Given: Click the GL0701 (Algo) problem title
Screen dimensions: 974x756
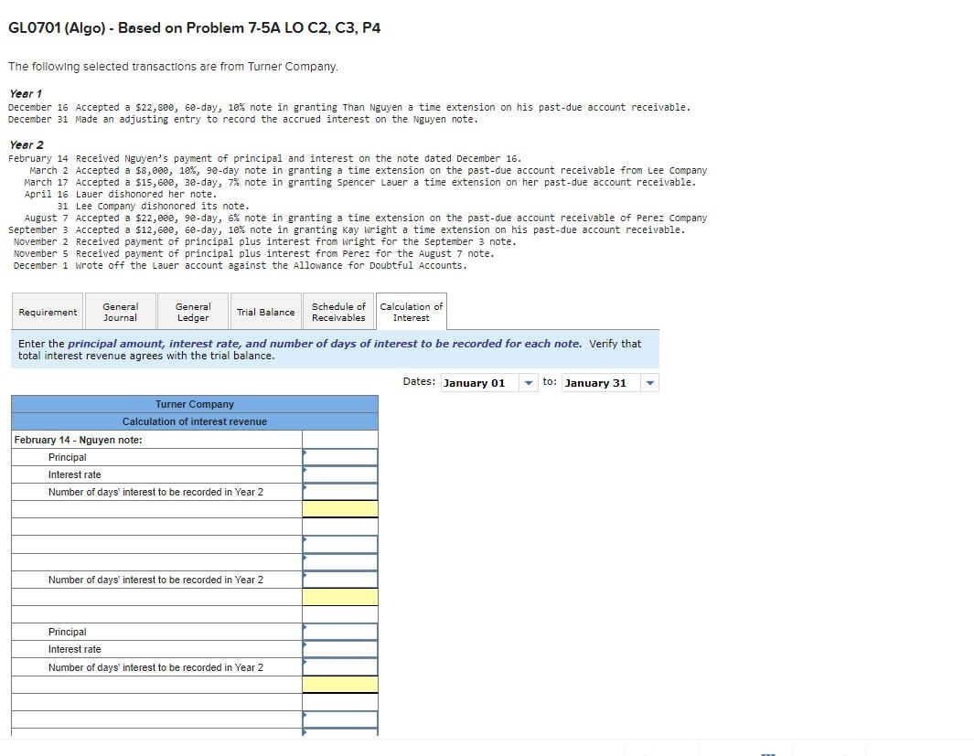Looking at the screenshot, I should (x=195, y=28).
